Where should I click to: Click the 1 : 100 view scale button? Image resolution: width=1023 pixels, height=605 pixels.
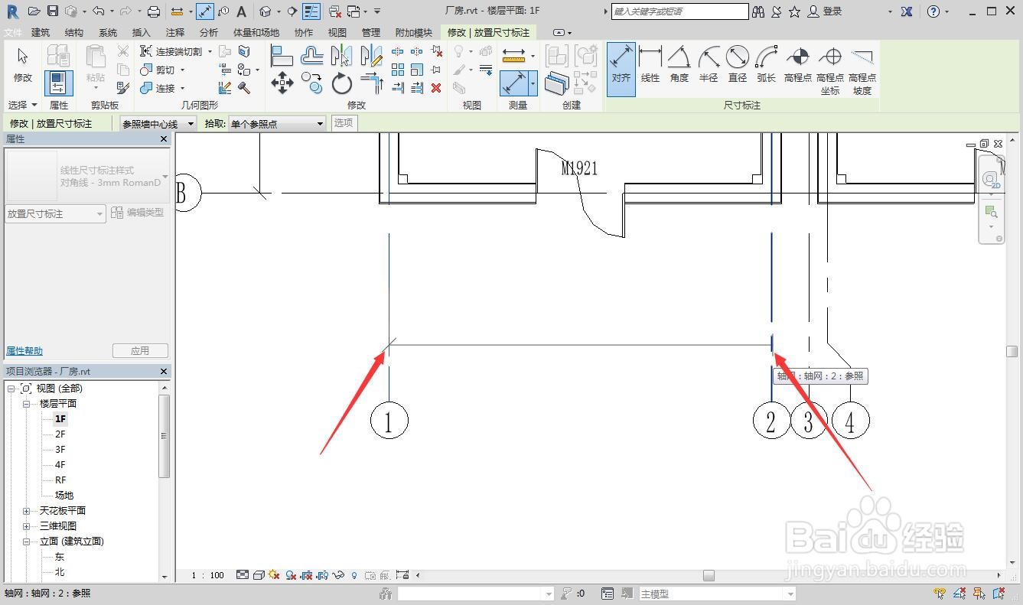[207, 575]
